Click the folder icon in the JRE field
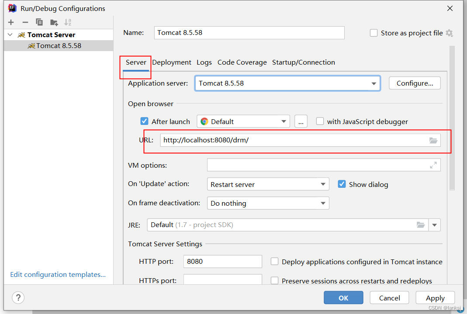467x314 pixels. click(421, 225)
